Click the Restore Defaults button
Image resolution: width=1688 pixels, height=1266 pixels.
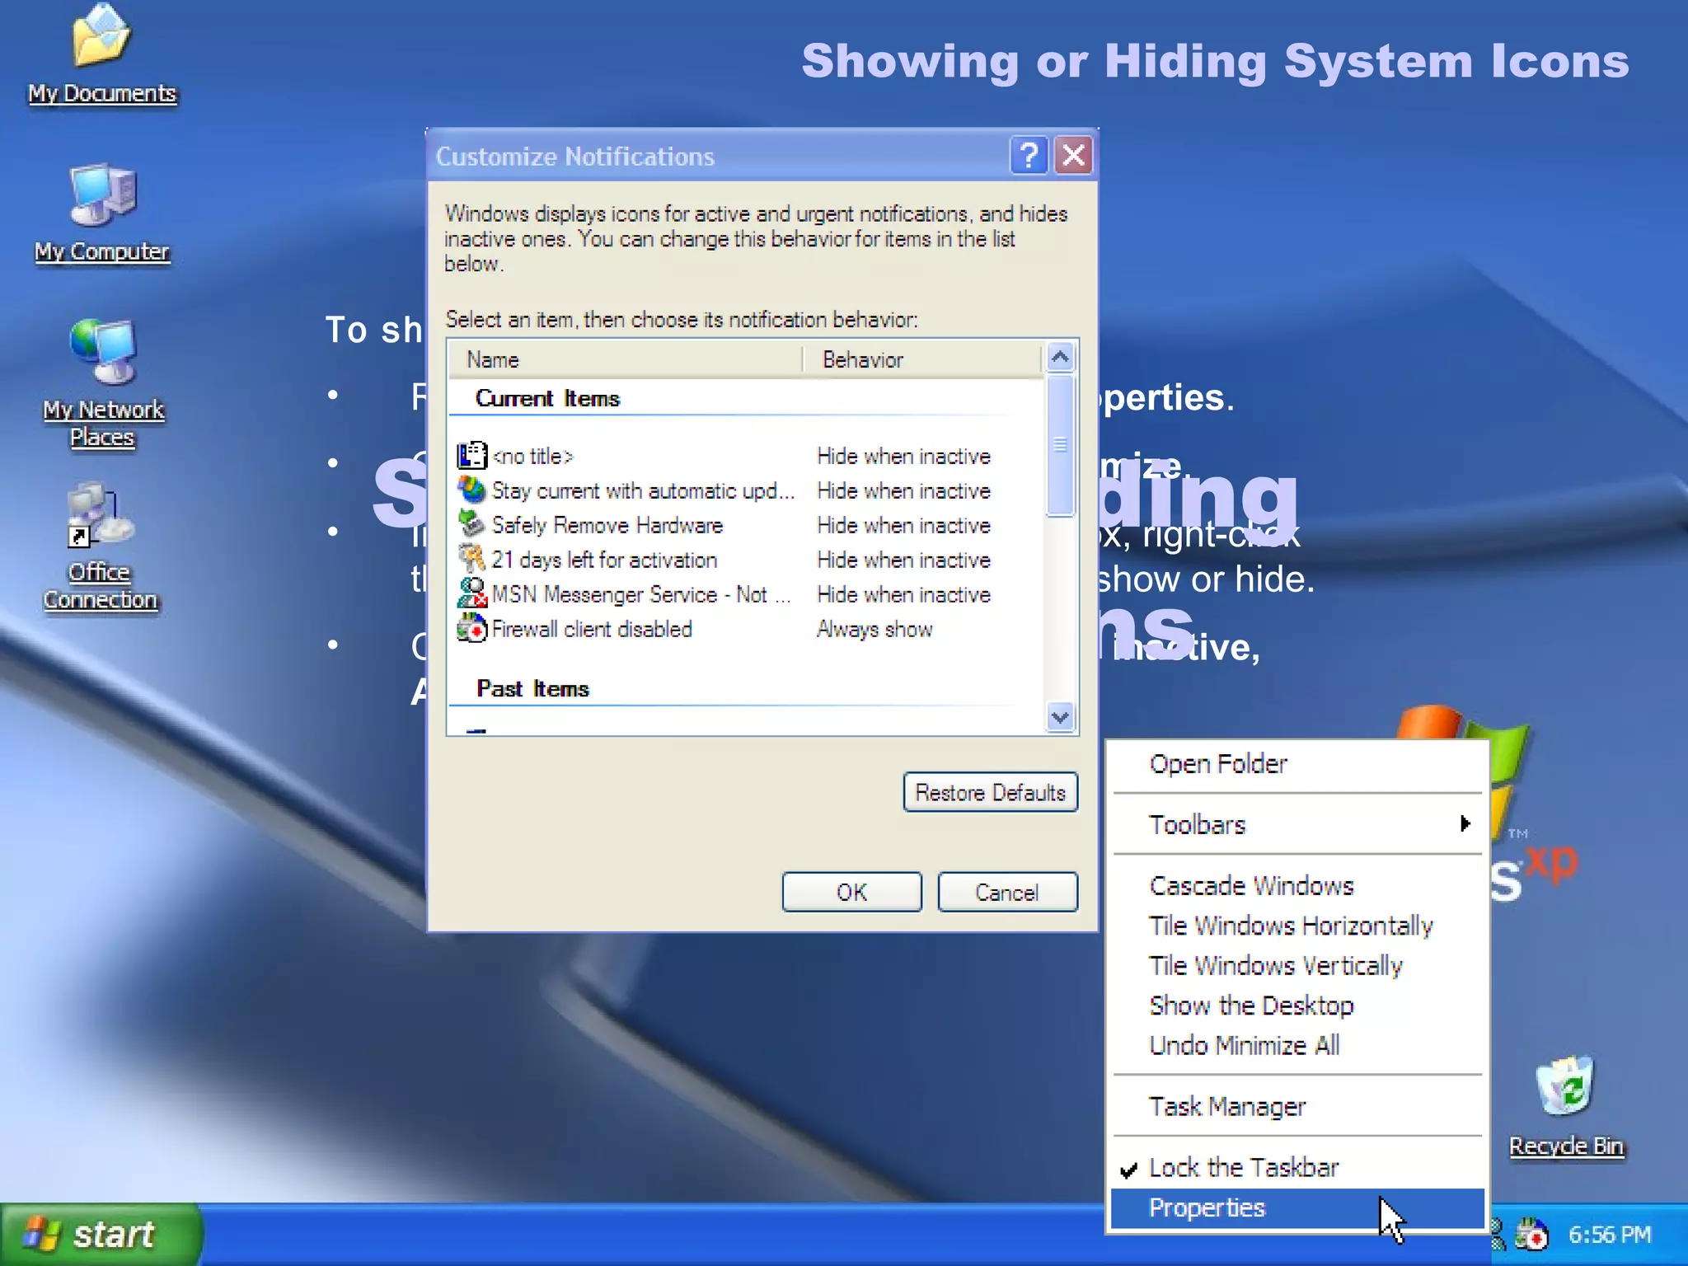pos(990,792)
